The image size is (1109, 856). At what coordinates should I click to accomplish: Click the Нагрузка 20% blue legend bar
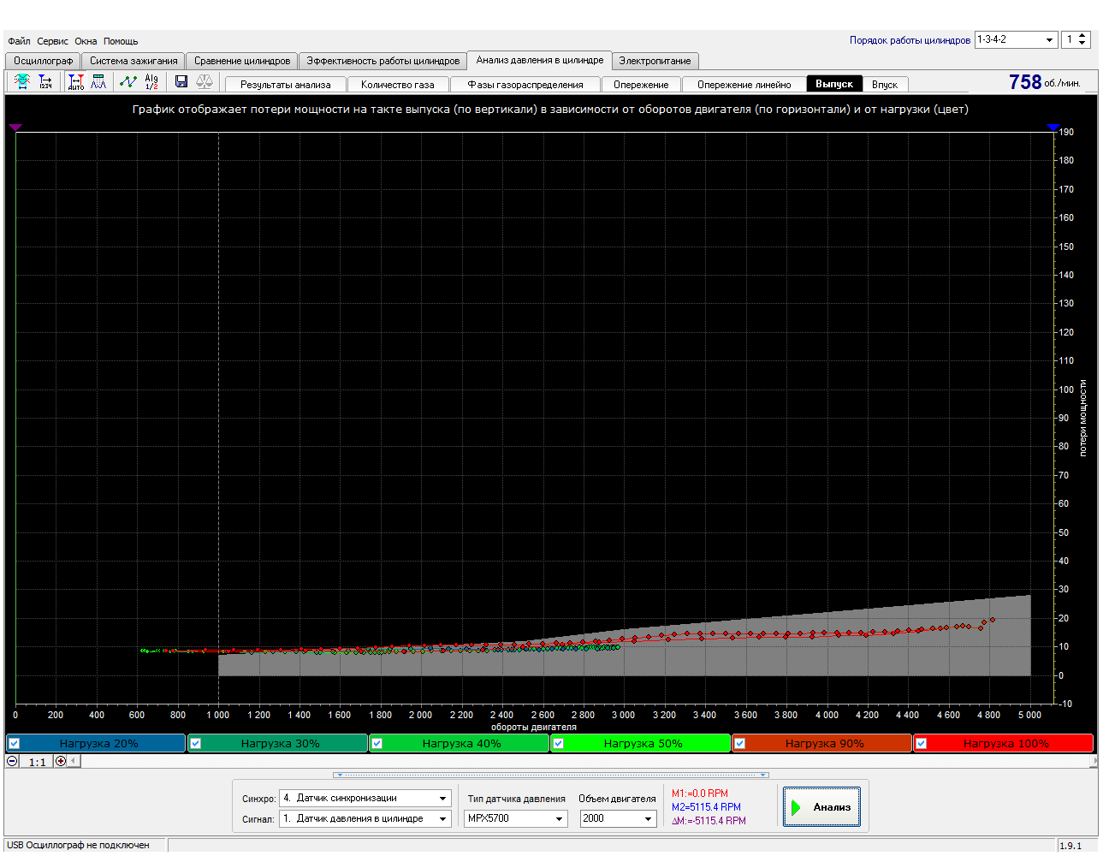tap(96, 743)
